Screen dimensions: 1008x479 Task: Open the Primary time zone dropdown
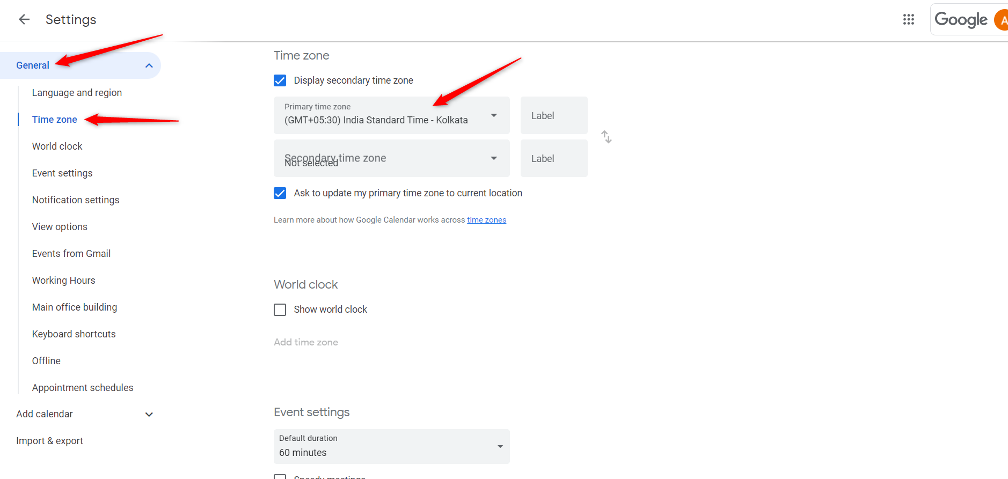[x=391, y=115]
